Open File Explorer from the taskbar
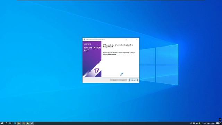222x125 pixels. click(x=19, y=123)
